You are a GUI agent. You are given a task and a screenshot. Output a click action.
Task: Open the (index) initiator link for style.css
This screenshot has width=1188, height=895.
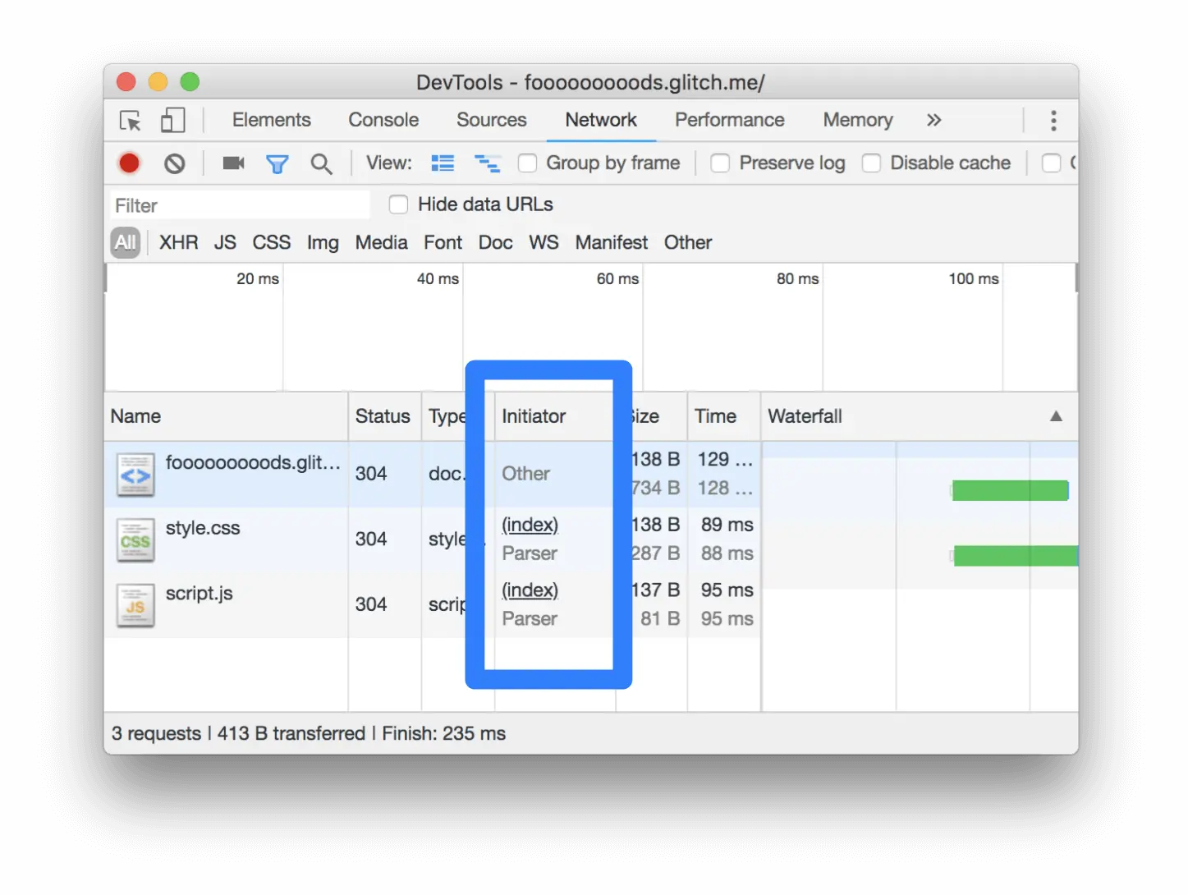pyautogui.click(x=530, y=525)
